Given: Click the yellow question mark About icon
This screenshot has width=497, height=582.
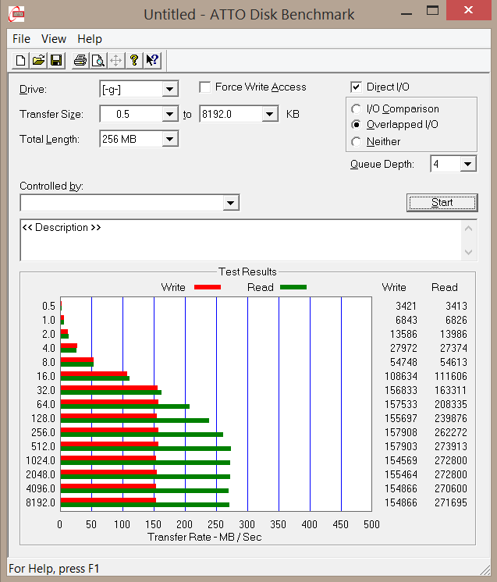Looking at the screenshot, I should tap(133, 61).
